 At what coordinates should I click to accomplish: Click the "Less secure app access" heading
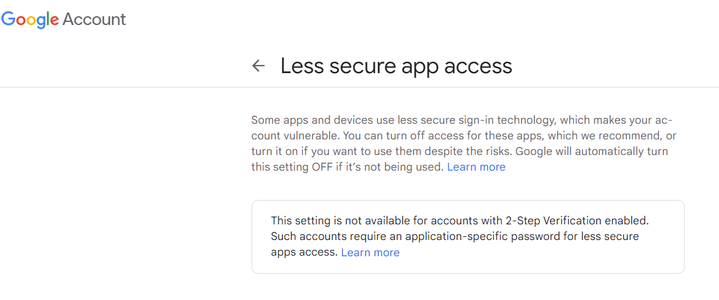pyautogui.click(x=396, y=66)
